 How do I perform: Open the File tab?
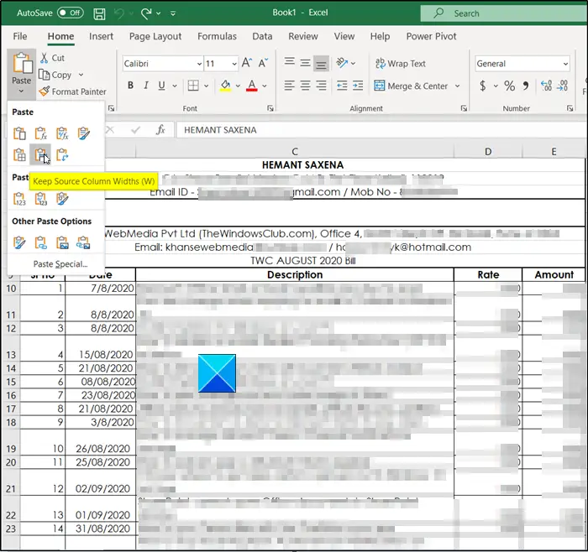(x=20, y=36)
